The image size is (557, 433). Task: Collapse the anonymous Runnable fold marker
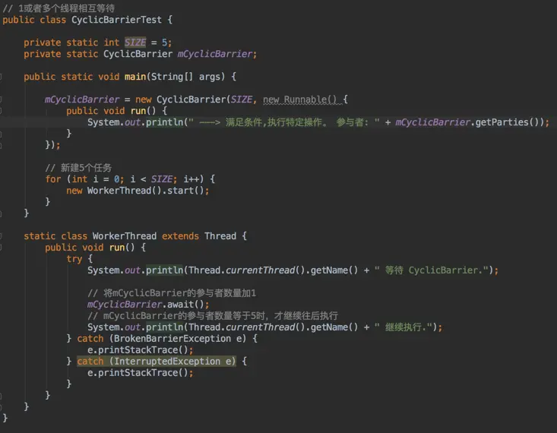click(1, 100)
